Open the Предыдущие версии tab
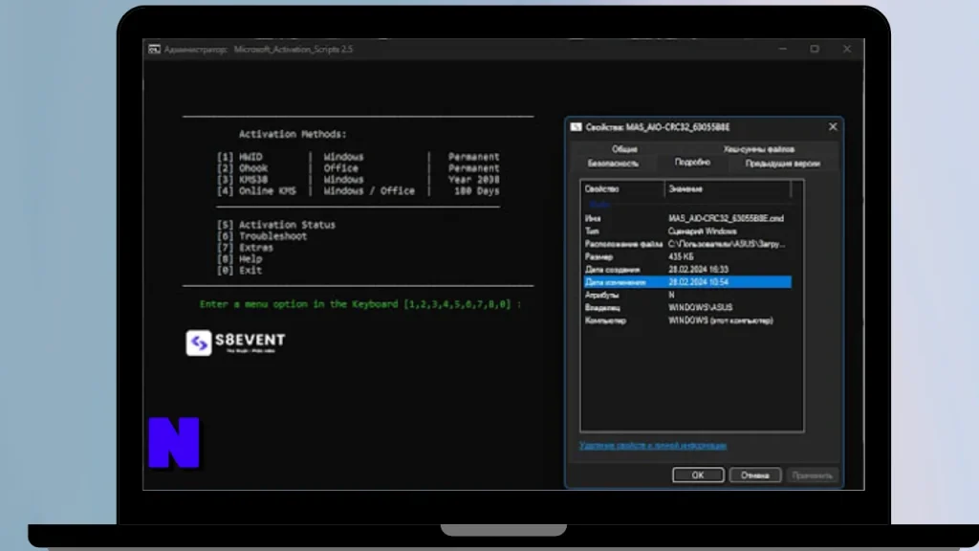Screen dimensions: 979x551 click(782, 163)
